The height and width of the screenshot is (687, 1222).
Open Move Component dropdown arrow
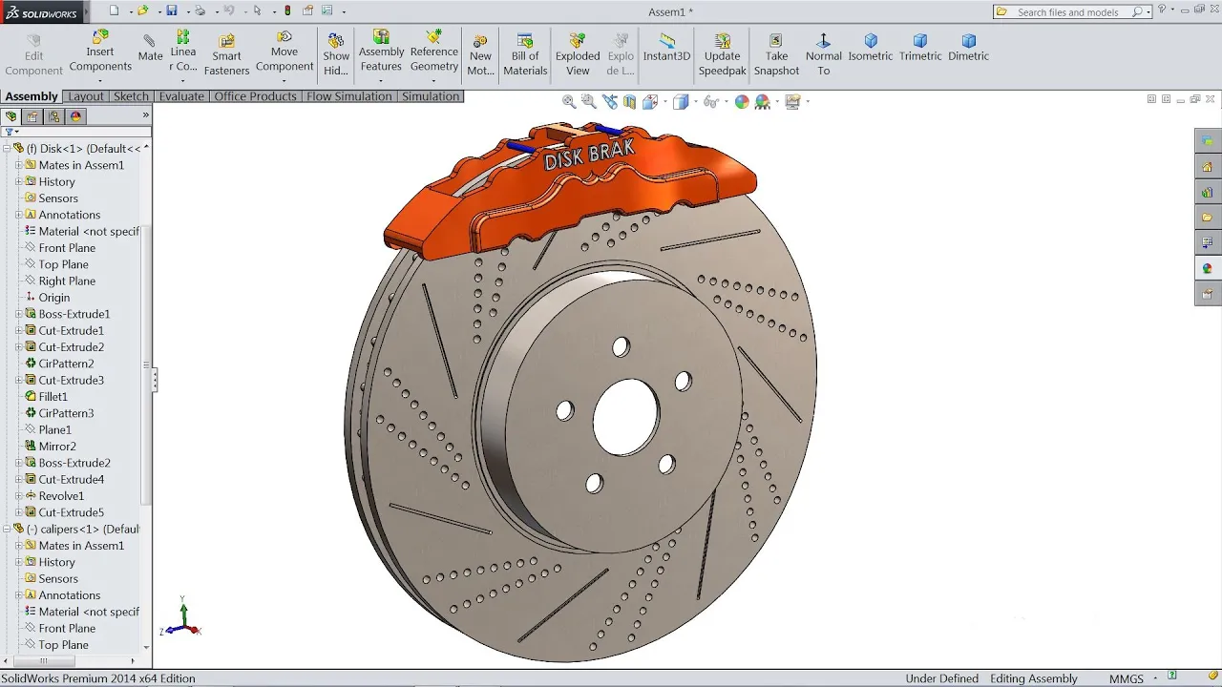(x=284, y=81)
